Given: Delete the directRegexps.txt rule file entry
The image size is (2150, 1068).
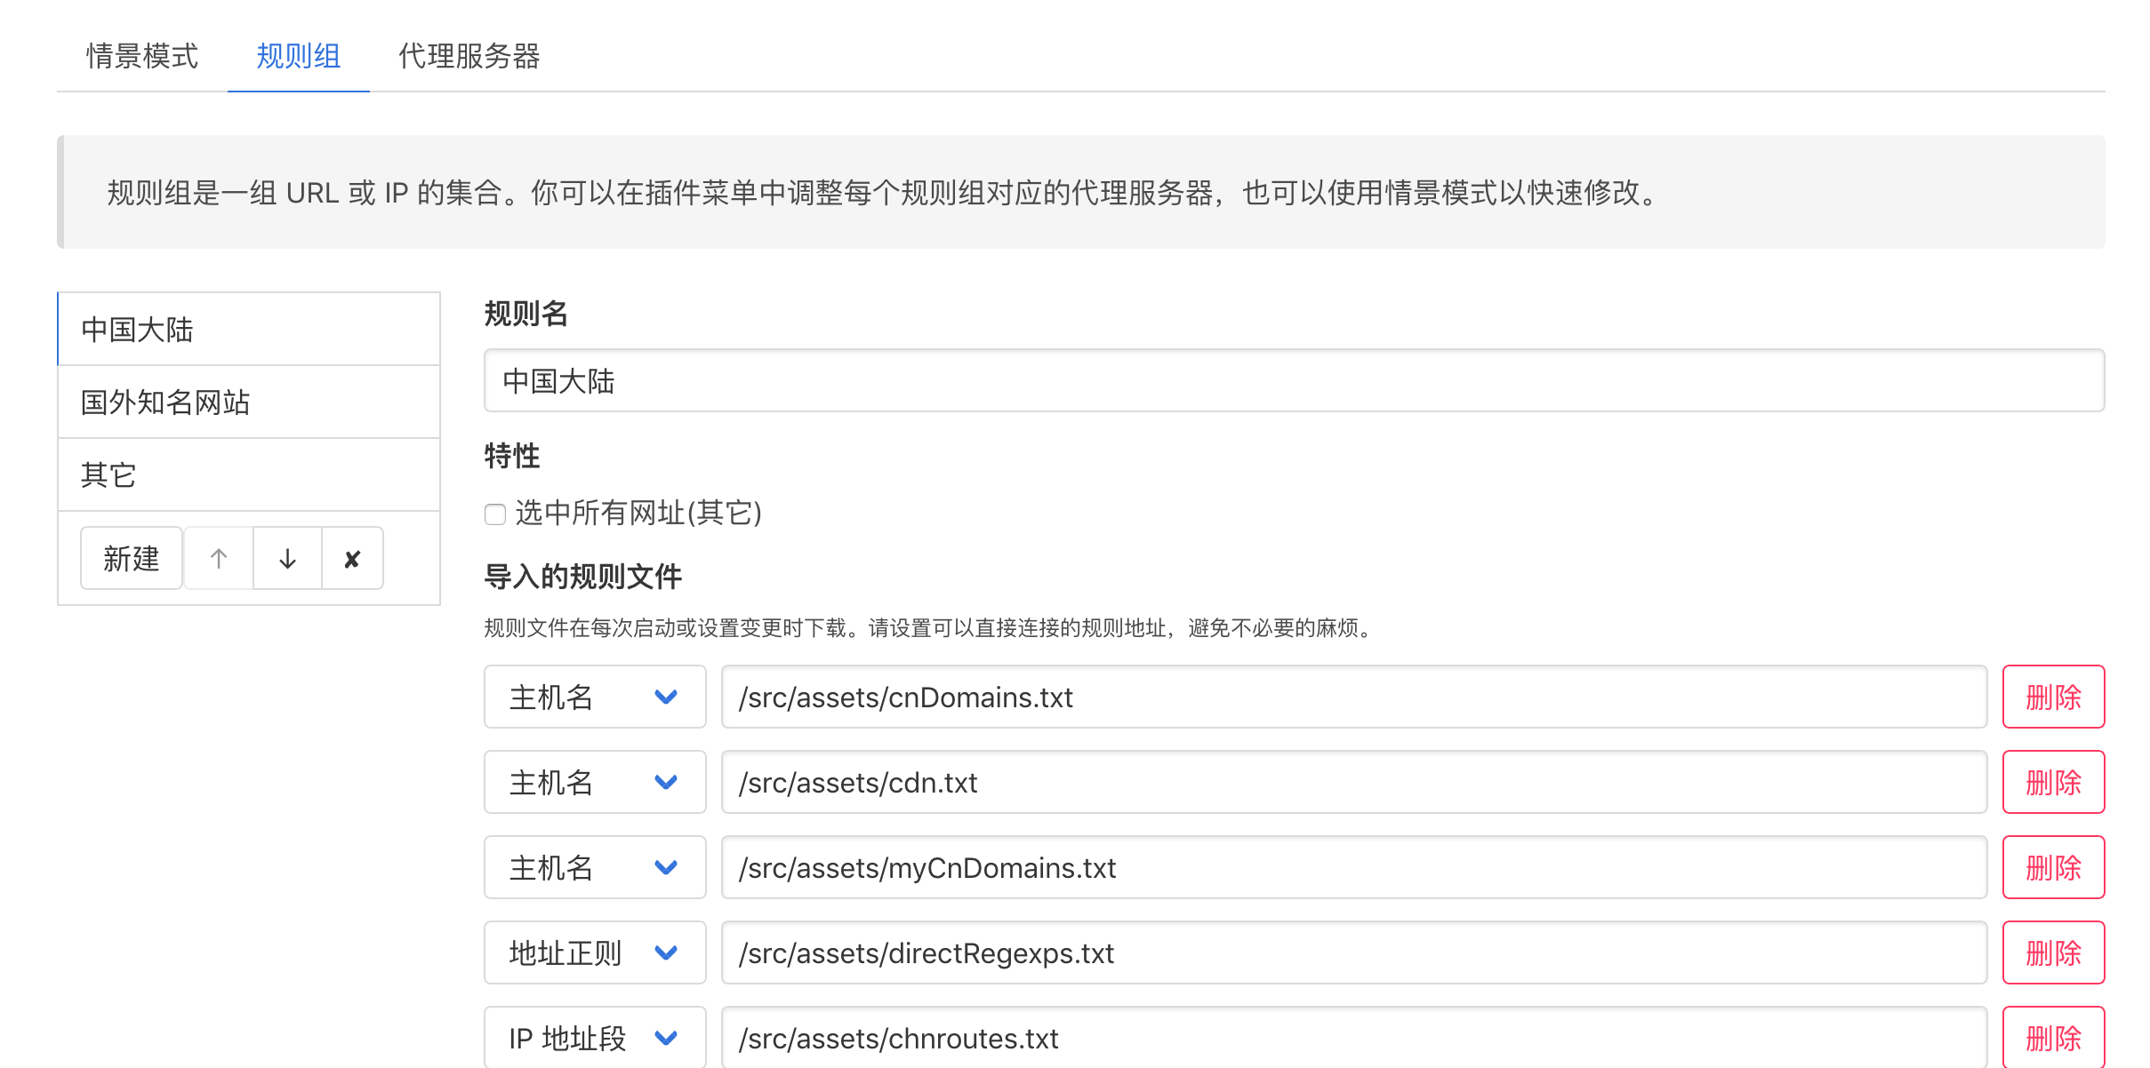Looking at the screenshot, I should tap(2052, 952).
